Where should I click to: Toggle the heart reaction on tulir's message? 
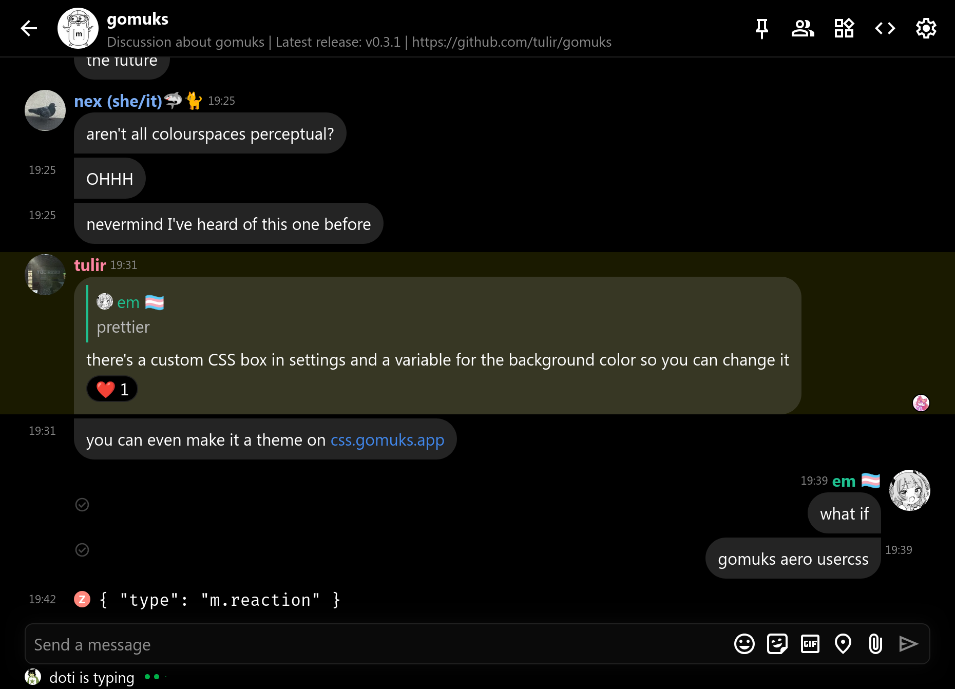(x=112, y=389)
